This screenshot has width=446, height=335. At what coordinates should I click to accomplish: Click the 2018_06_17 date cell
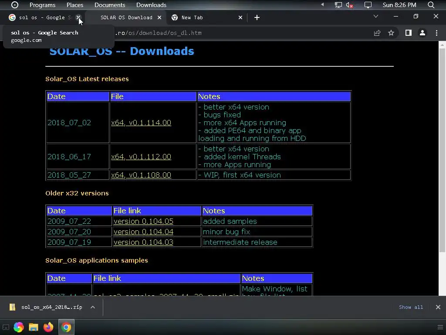point(78,157)
